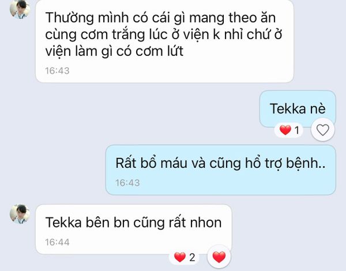Open sender avatar beside 'Thường mình' message
This screenshot has width=346, height=271.
pos(20,9)
